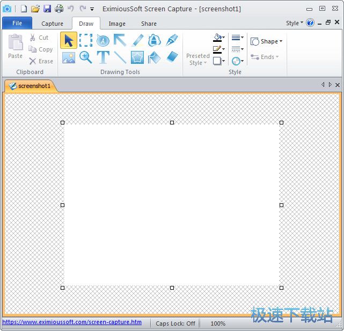Select the diagonal Arrow drawing tool
The height and width of the screenshot is (331, 344).
(x=120, y=40)
